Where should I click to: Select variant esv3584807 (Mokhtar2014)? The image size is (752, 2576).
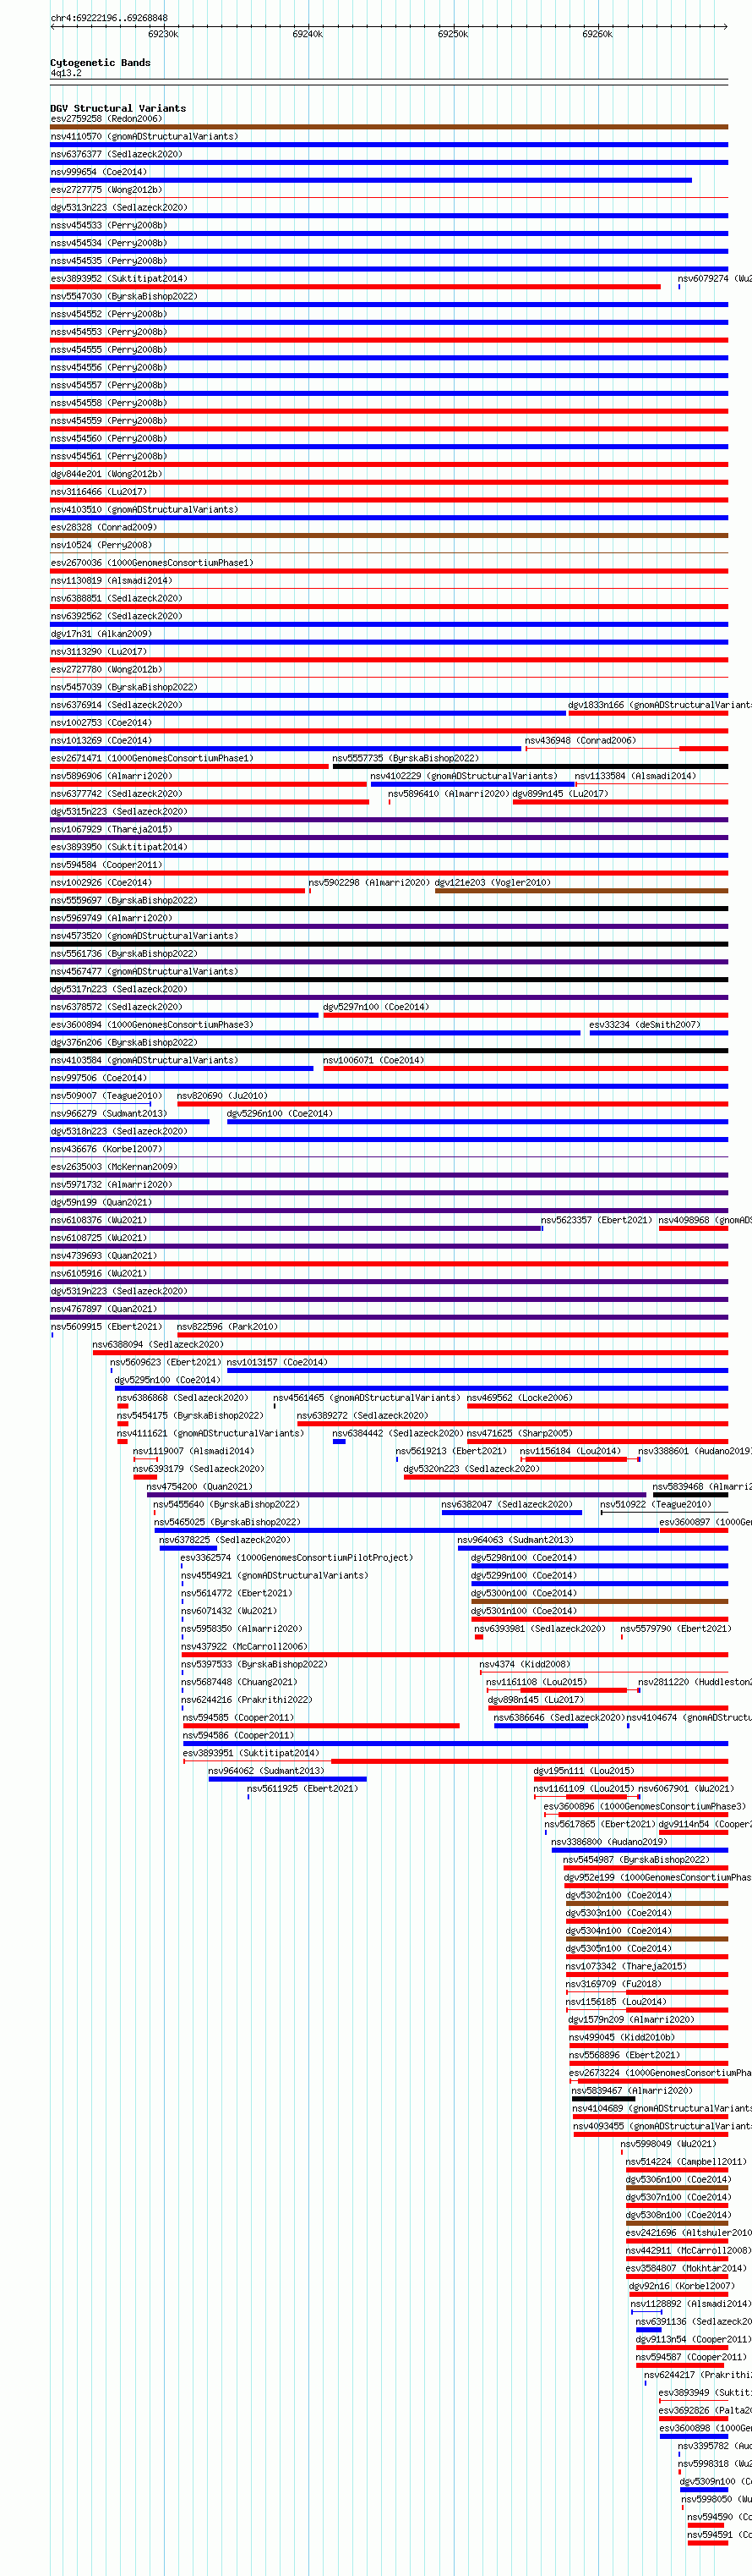click(x=685, y=2268)
